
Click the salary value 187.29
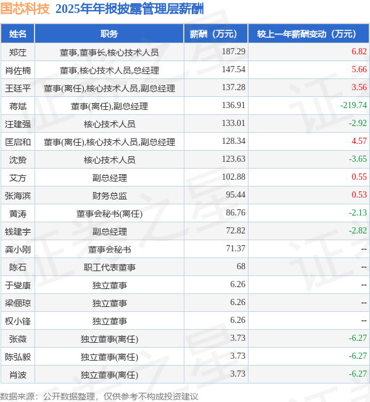pyautogui.click(x=234, y=51)
